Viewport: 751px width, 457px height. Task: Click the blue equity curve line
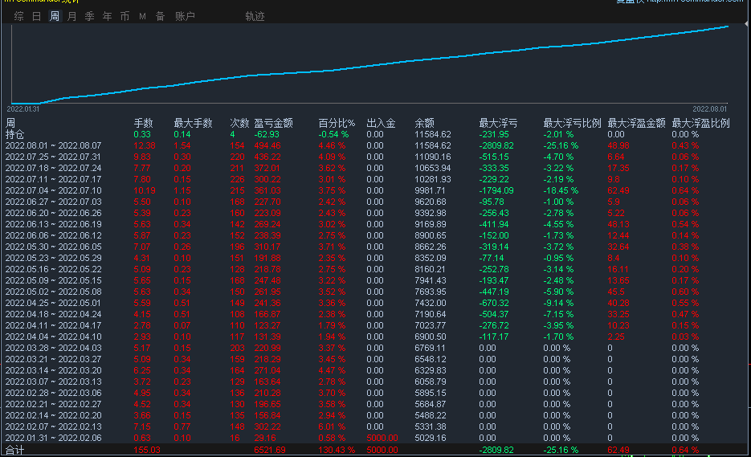tap(369, 66)
